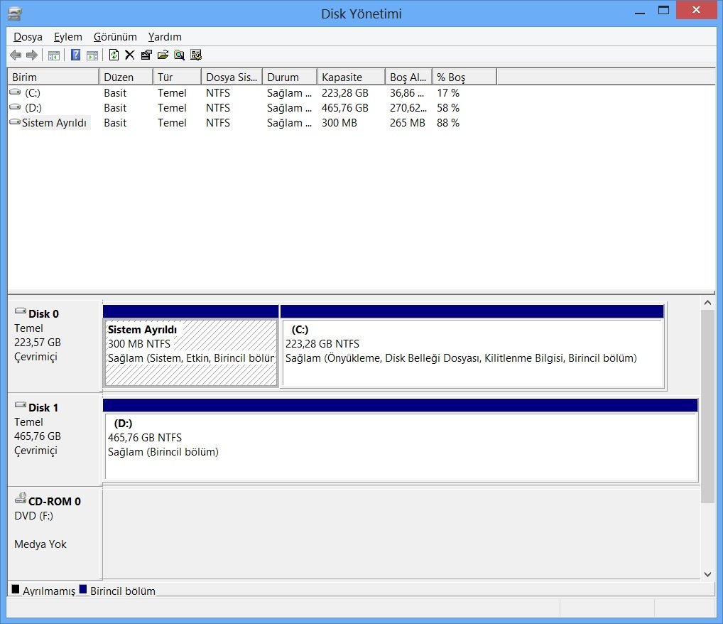
Task: Select the Sistem Ayrıldı partition block
Action: click(x=190, y=353)
